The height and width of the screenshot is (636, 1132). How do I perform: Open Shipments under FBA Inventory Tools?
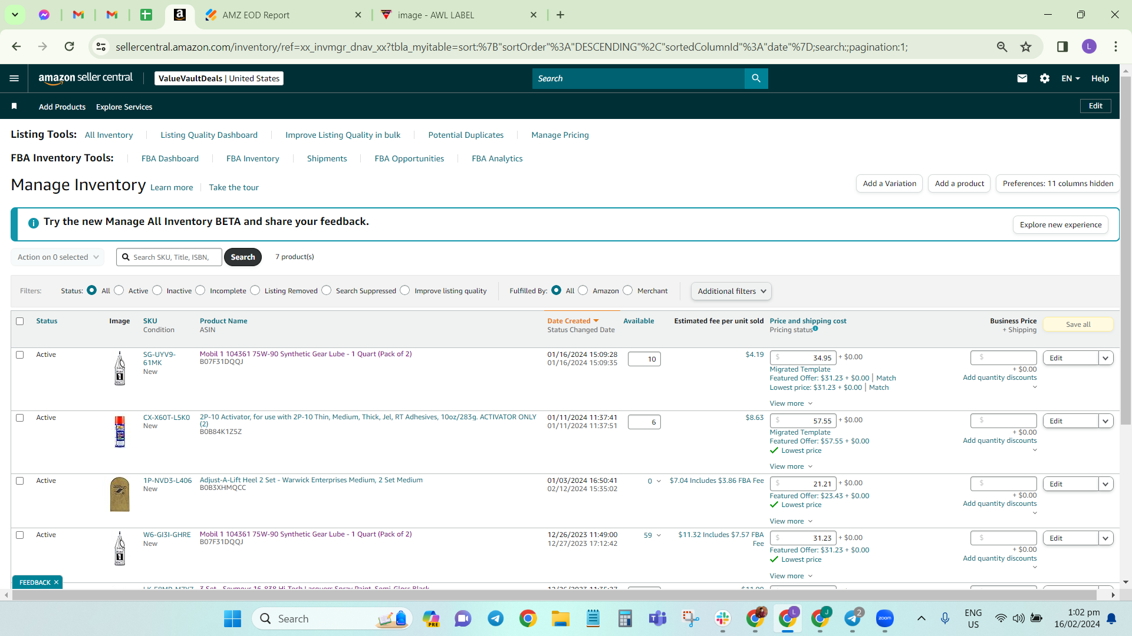pos(327,158)
